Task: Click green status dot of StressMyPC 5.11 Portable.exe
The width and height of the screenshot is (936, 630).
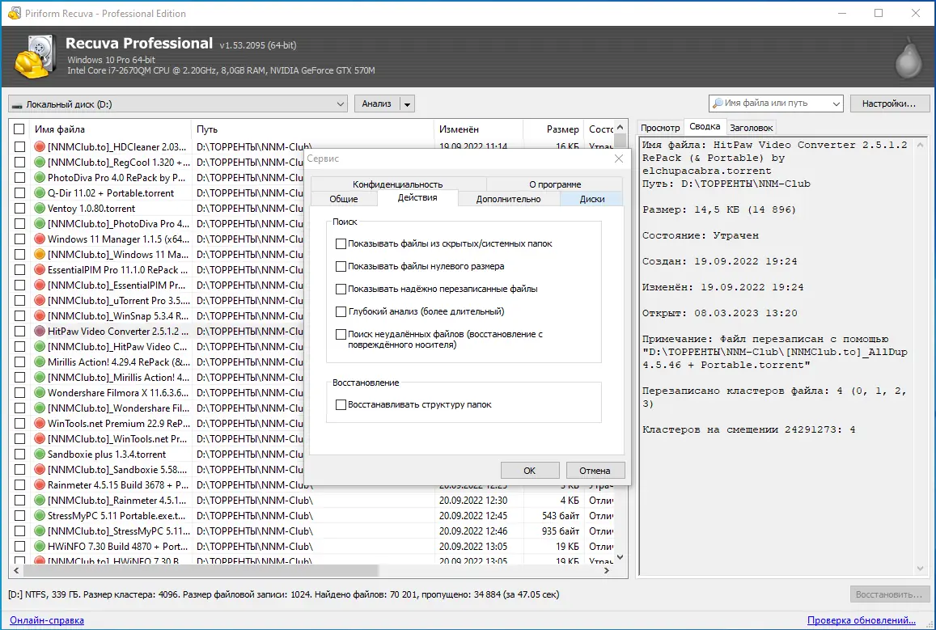Action: tap(40, 515)
